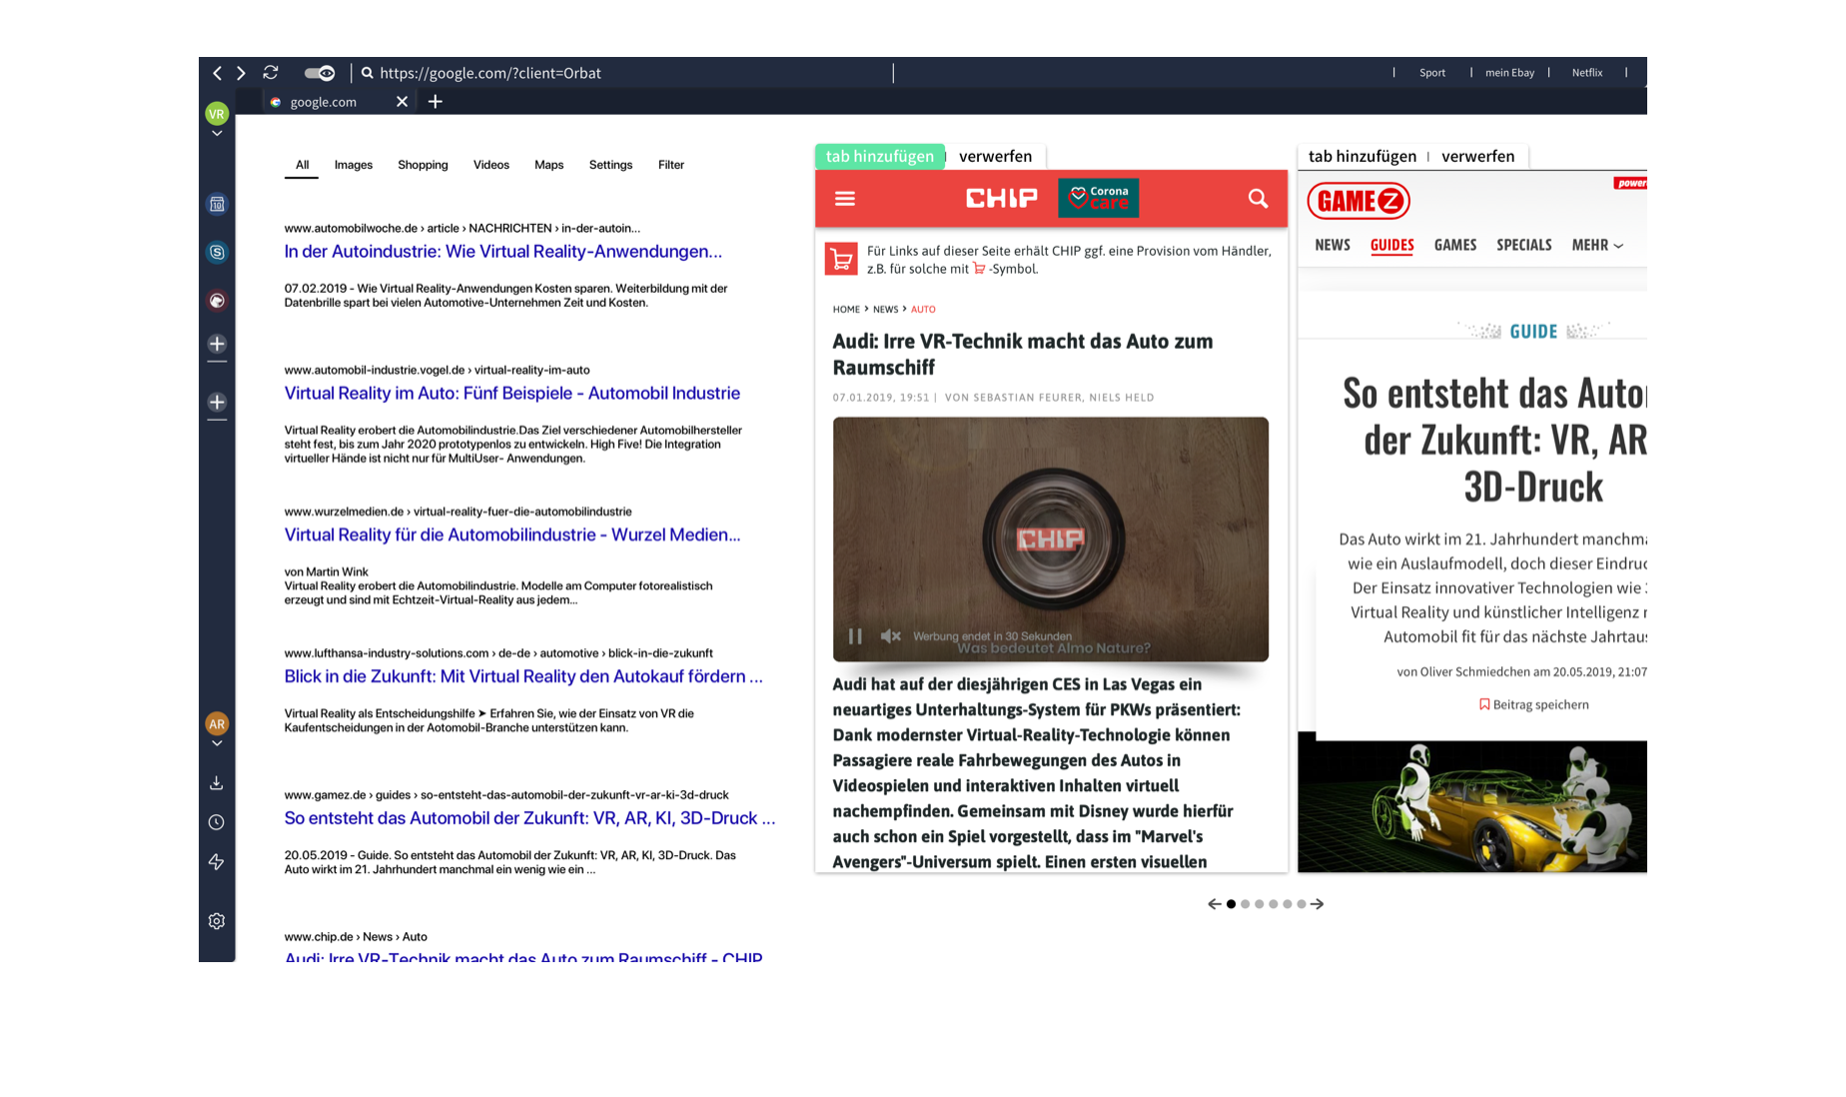Click the Corona care badge
This screenshot has width=1846, height=1097.
tap(1098, 198)
